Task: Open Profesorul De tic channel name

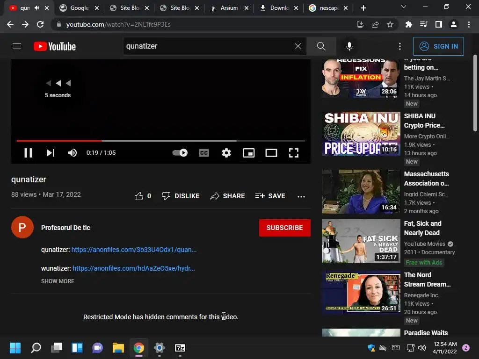Action: point(65,228)
